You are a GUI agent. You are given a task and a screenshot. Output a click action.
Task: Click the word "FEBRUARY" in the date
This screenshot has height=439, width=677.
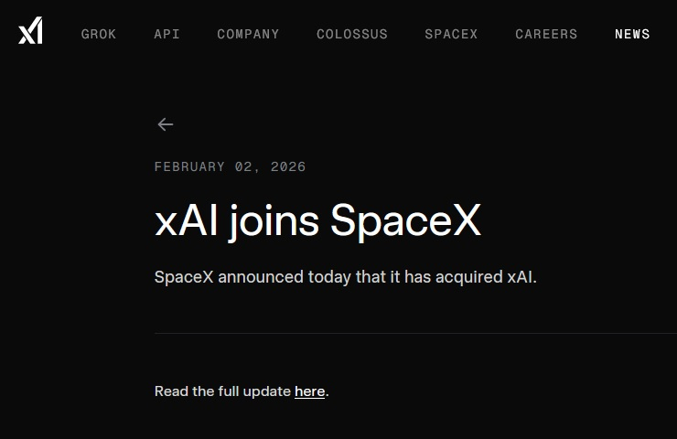pos(189,166)
